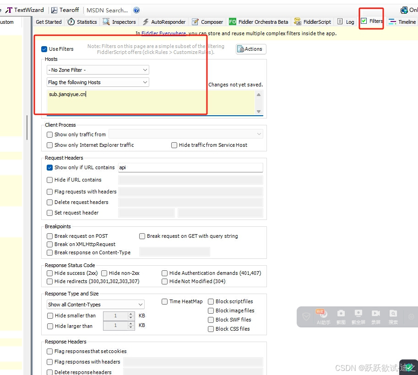Expand Show all Content-Types dropdown

pos(95,305)
